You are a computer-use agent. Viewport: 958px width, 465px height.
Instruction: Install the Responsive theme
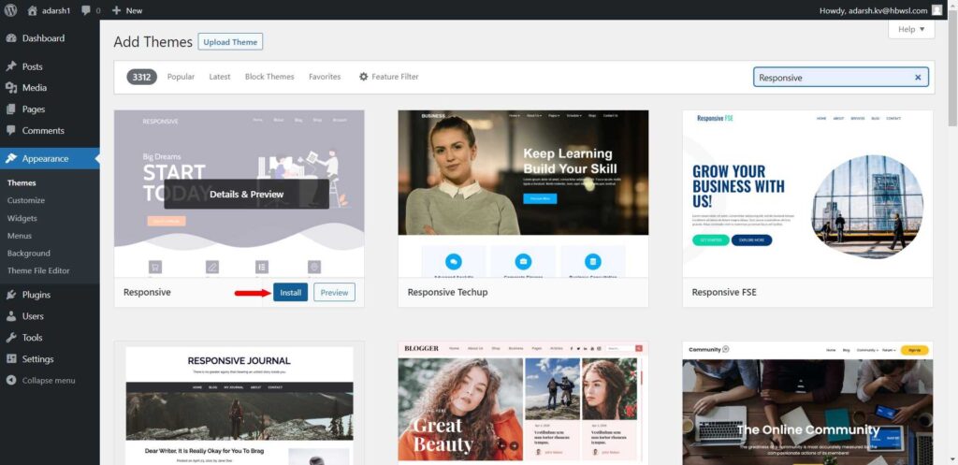coord(290,293)
